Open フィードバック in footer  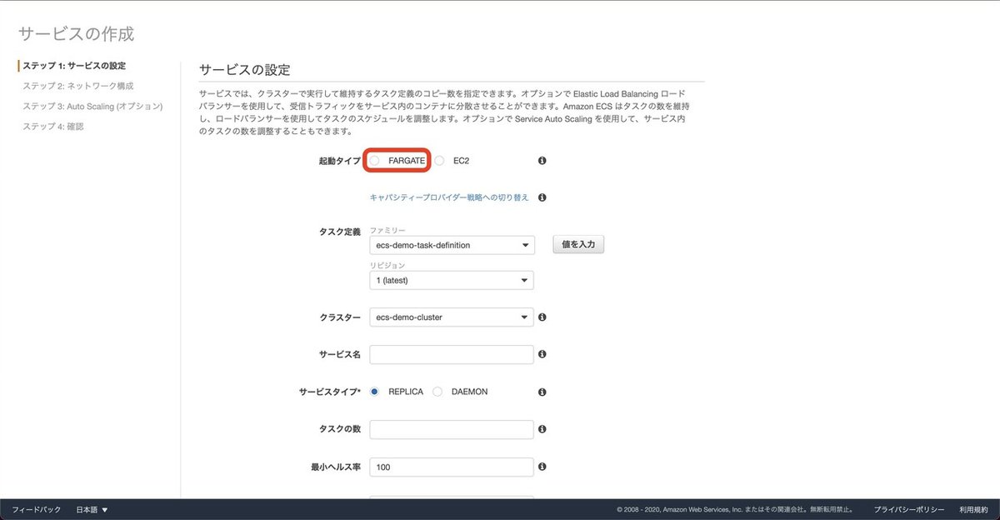(36, 509)
